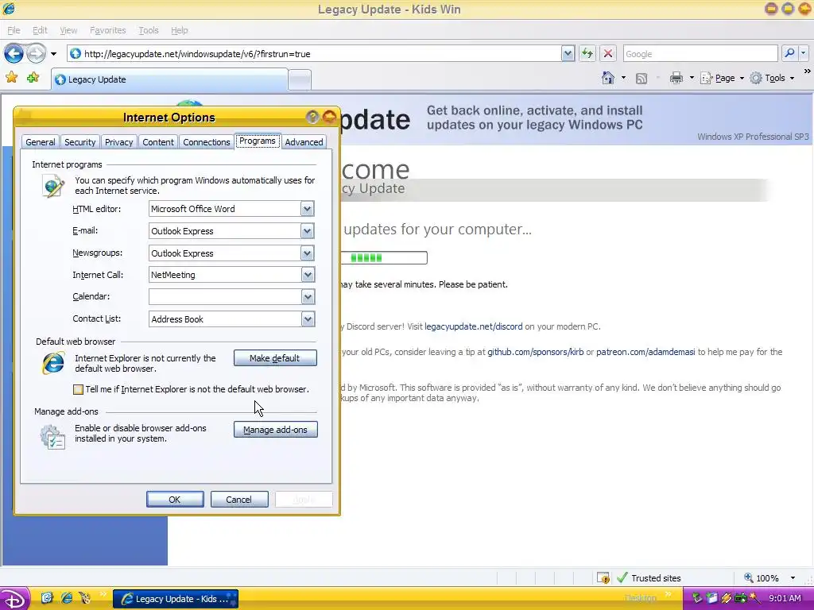Open the Home button dropdown arrow
Image resolution: width=814 pixels, height=610 pixels.
[623, 79]
